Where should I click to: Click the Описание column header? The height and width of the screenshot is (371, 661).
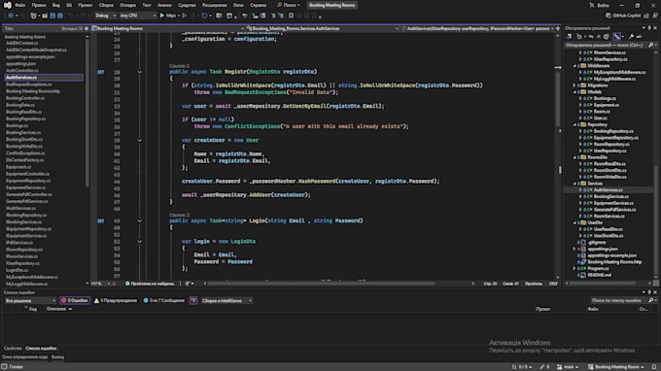(x=56, y=309)
